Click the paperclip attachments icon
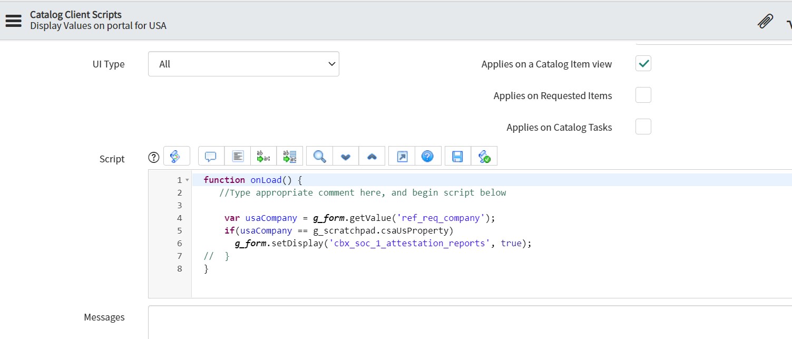This screenshot has height=339, width=792. click(765, 22)
